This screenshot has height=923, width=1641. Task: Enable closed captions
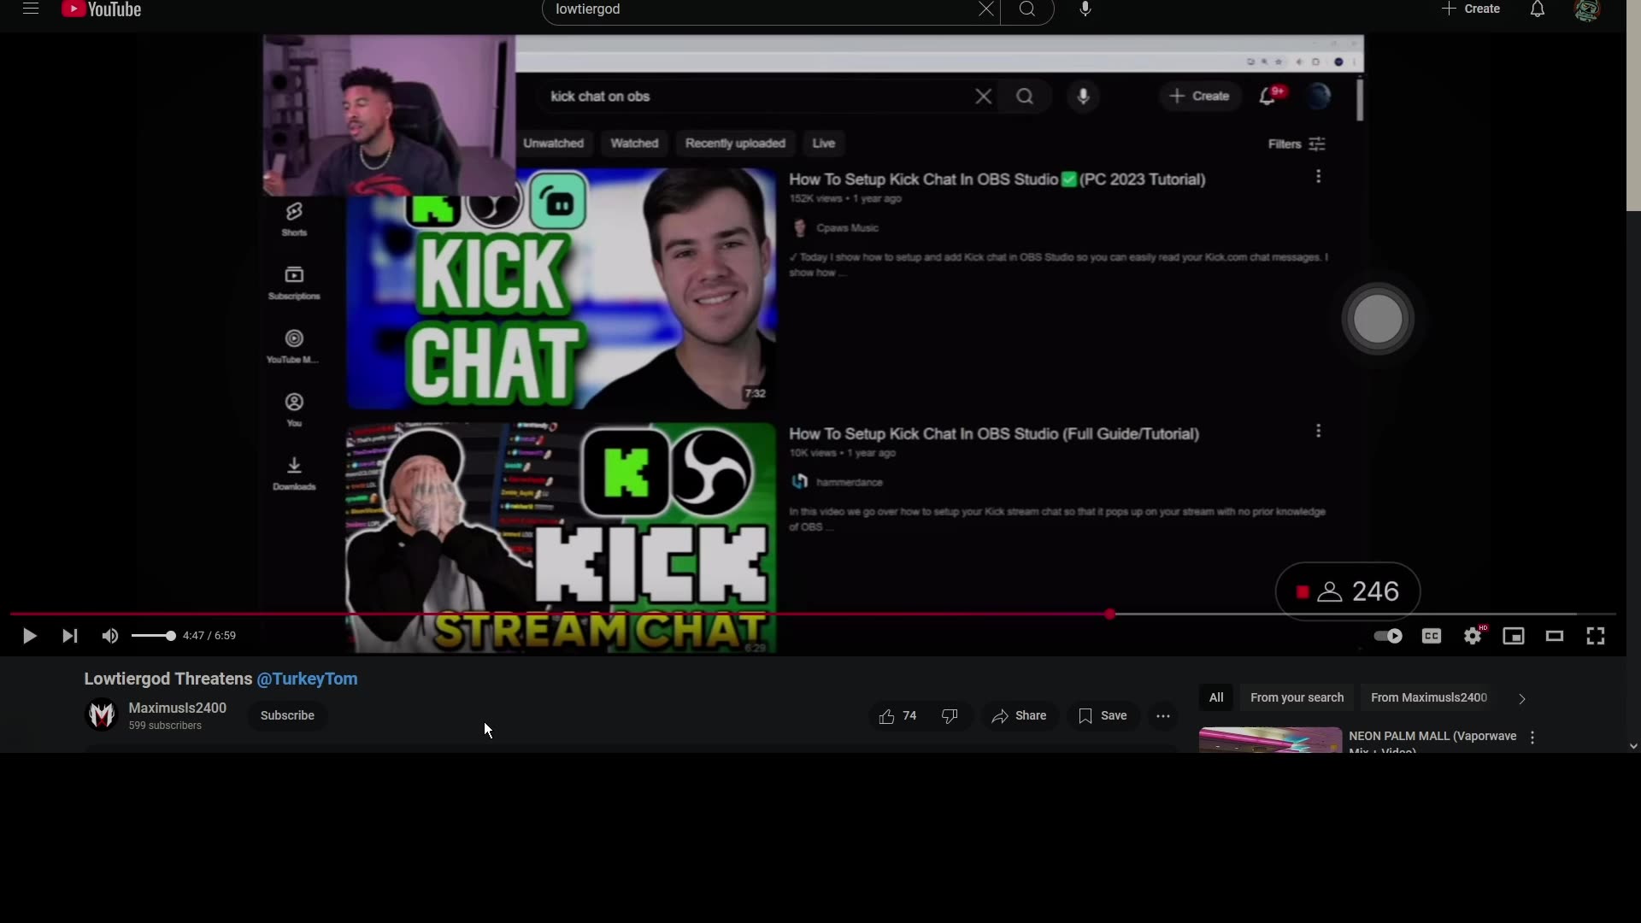(1431, 636)
